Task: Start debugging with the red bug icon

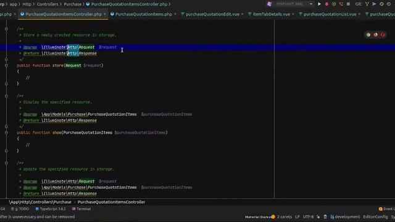Action: click(x=326, y=4)
